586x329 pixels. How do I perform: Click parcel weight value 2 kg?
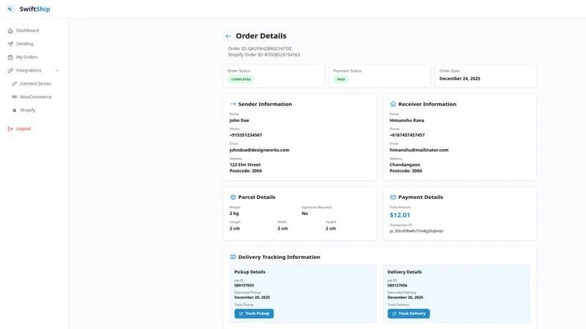tap(234, 213)
